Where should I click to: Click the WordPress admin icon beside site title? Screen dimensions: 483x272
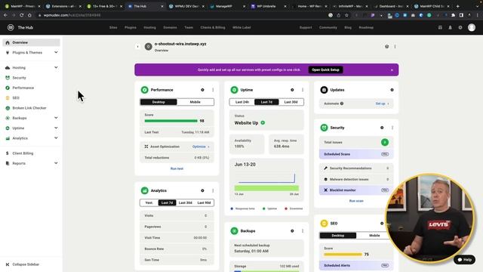(386, 47)
